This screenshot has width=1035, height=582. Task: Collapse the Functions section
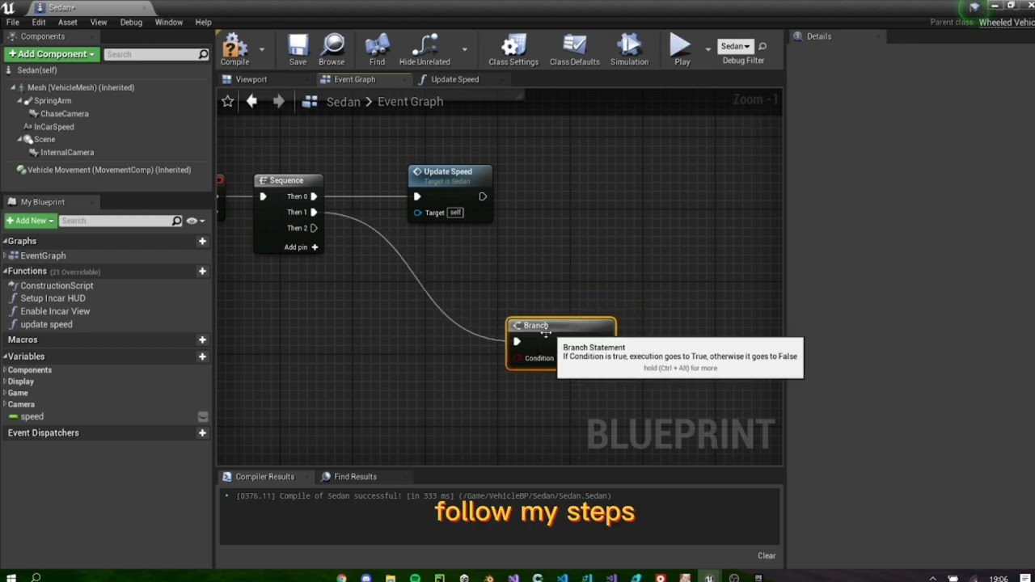5,272
